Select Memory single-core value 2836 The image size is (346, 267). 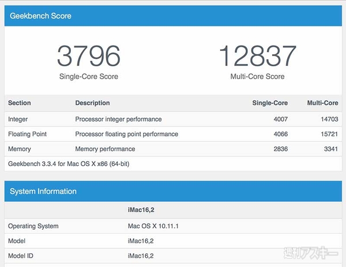point(281,149)
